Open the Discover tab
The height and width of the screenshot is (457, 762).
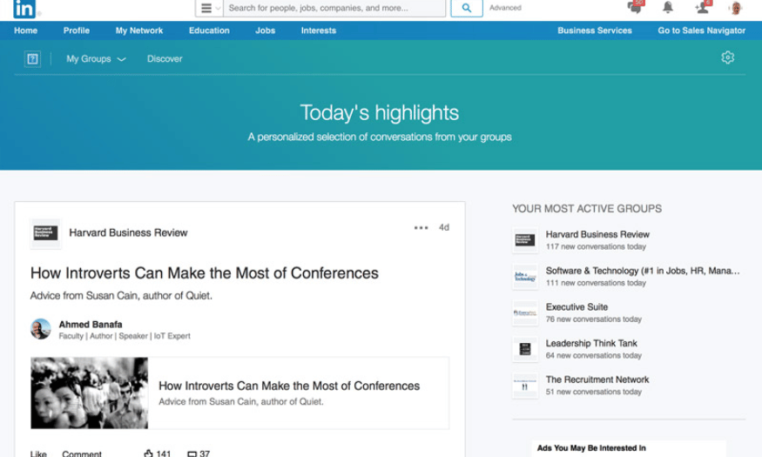pos(165,59)
